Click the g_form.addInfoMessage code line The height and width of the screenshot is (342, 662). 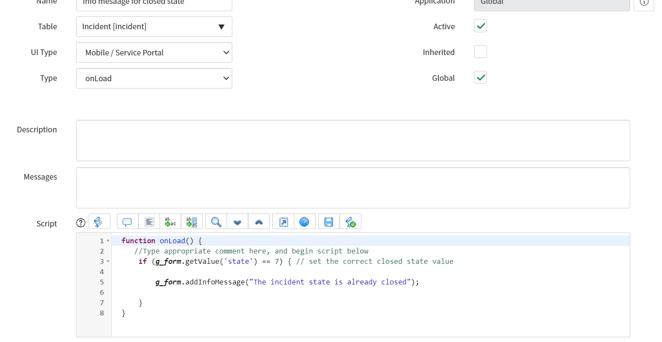pyautogui.click(x=287, y=282)
